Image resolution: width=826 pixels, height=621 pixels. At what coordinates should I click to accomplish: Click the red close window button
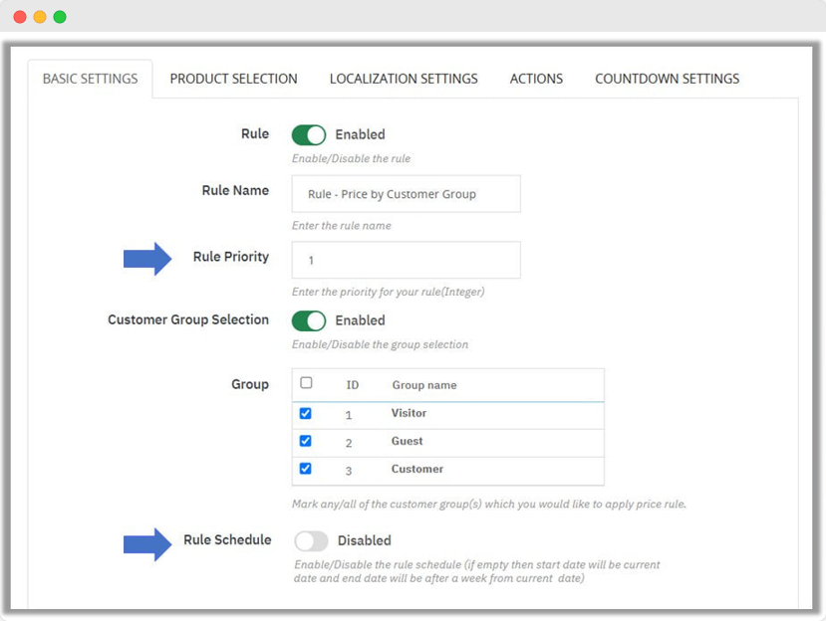[x=20, y=17]
